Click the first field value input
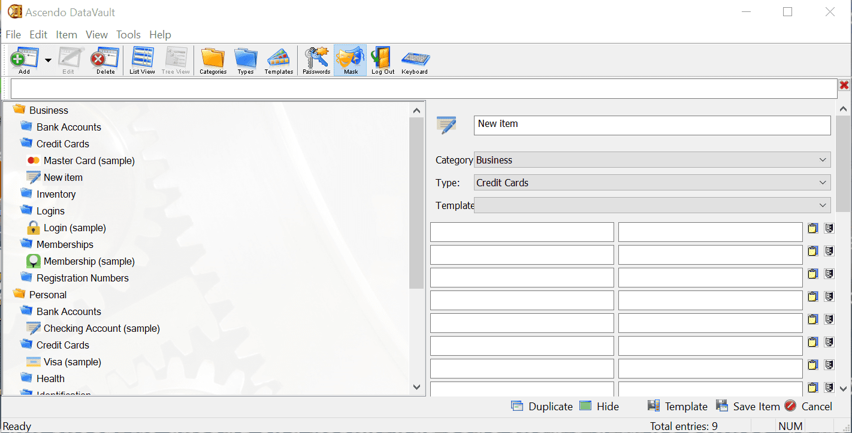The height and width of the screenshot is (433, 852). coord(710,232)
